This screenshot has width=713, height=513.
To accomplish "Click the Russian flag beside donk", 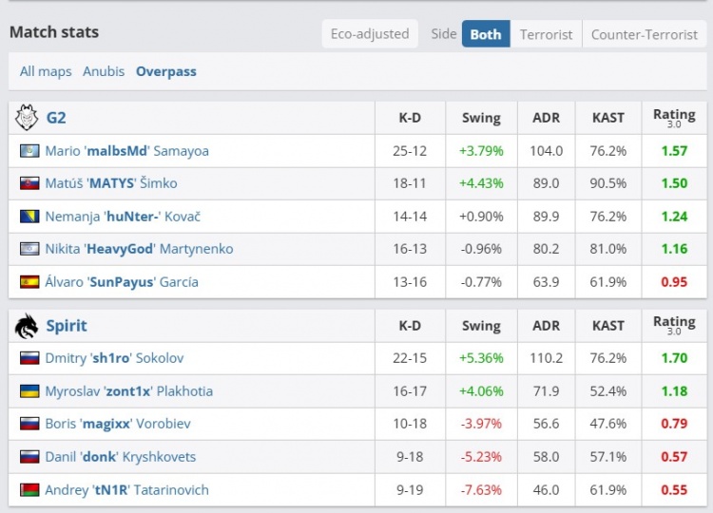I will (x=29, y=457).
